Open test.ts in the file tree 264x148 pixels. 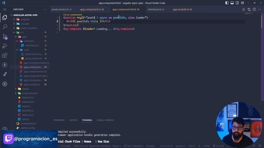pos(26,119)
